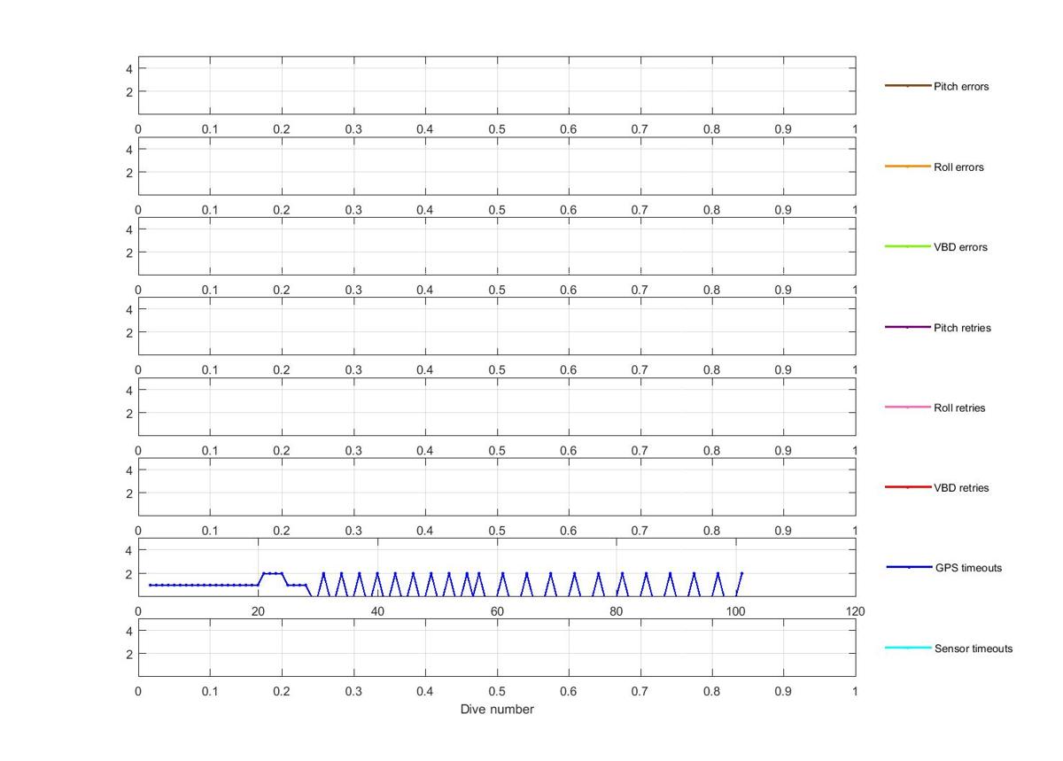This screenshot has width=1063, height=761.
Task: Click the 60 tick on GPS timeouts axis
Action: (x=497, y=611)
